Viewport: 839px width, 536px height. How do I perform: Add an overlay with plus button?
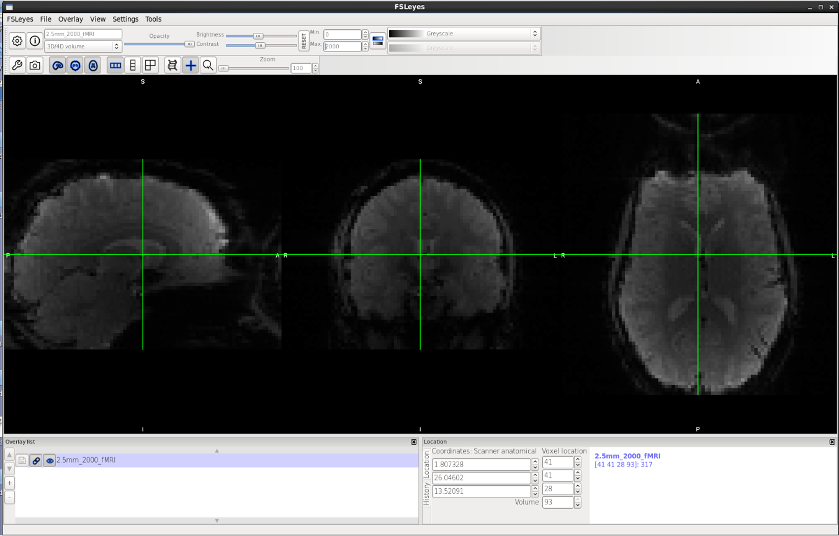(x=9, y=483)
